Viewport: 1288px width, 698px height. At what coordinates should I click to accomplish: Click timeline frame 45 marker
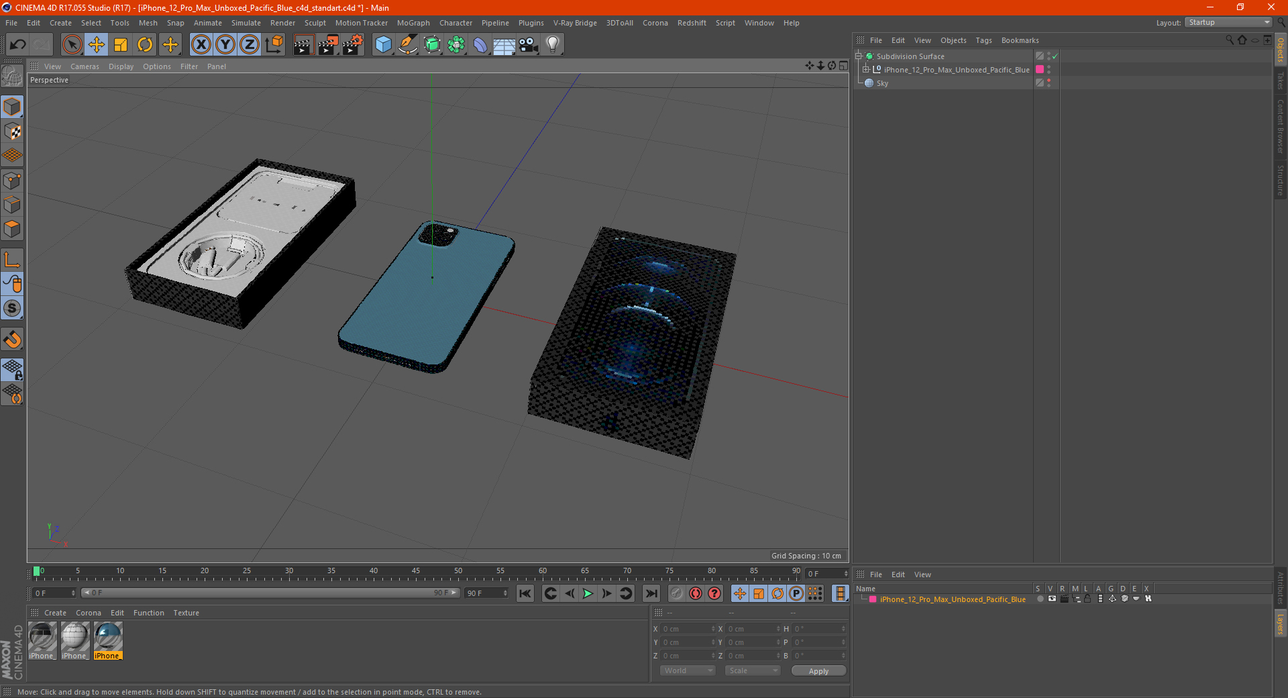click(x=416, y=571)
